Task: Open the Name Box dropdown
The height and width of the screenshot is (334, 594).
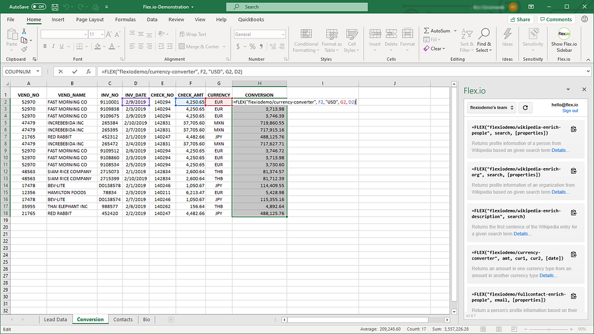Action: coord(37,72)
